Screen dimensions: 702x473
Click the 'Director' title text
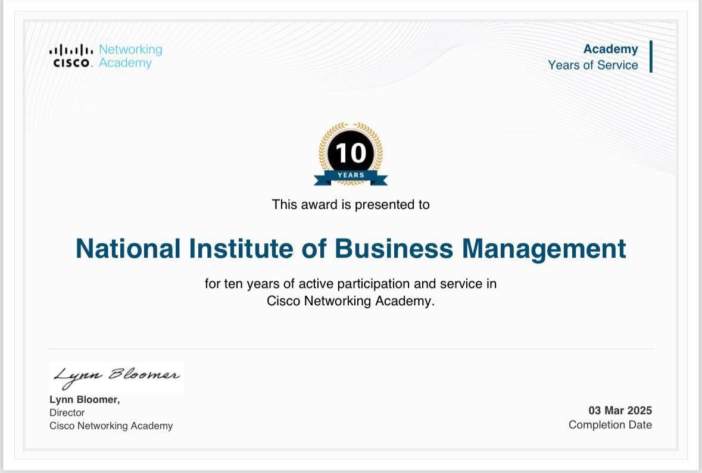click(67, 413)
